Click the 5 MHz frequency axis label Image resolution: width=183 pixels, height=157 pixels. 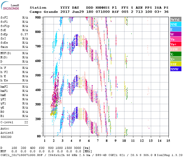pyautogui.click(x=80, y=141)
